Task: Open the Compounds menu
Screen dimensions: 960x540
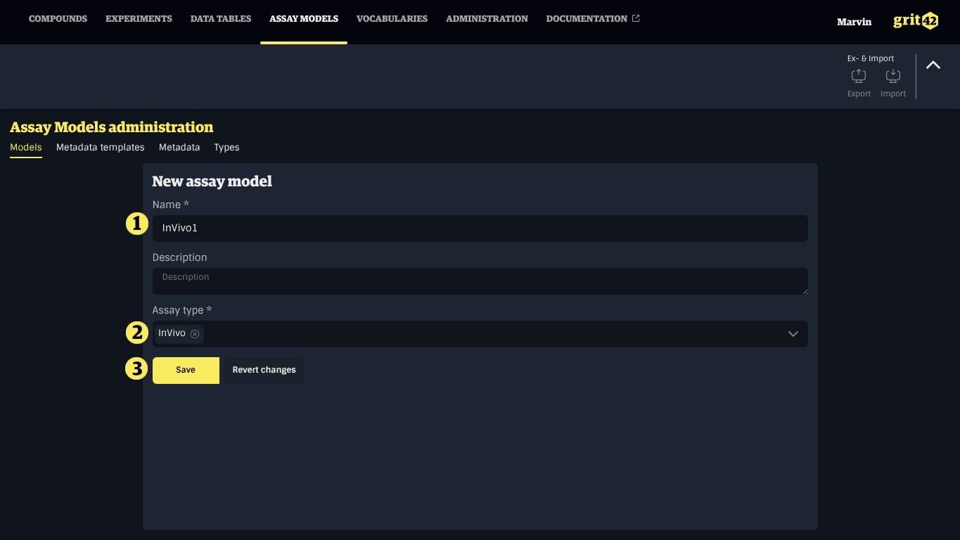Action: click(58, 19)
